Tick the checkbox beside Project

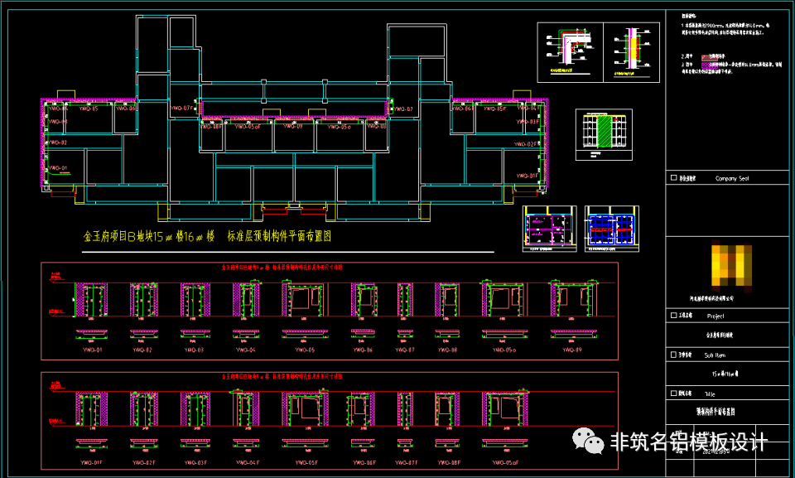(674, 316)
